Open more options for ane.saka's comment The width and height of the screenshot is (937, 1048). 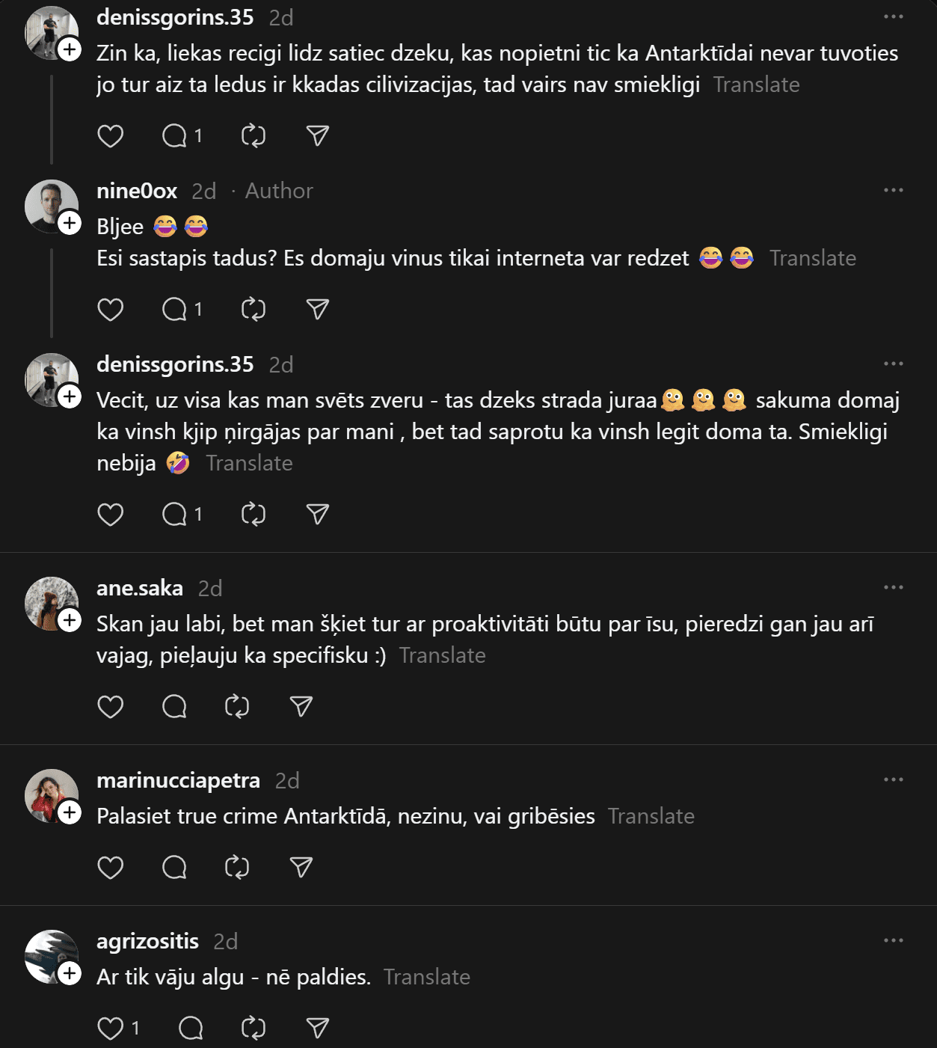pyautogui.click(x=894, y=588)
